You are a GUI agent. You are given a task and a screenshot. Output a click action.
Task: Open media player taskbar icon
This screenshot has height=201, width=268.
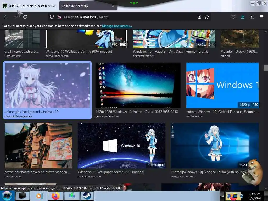click(39, 196)
